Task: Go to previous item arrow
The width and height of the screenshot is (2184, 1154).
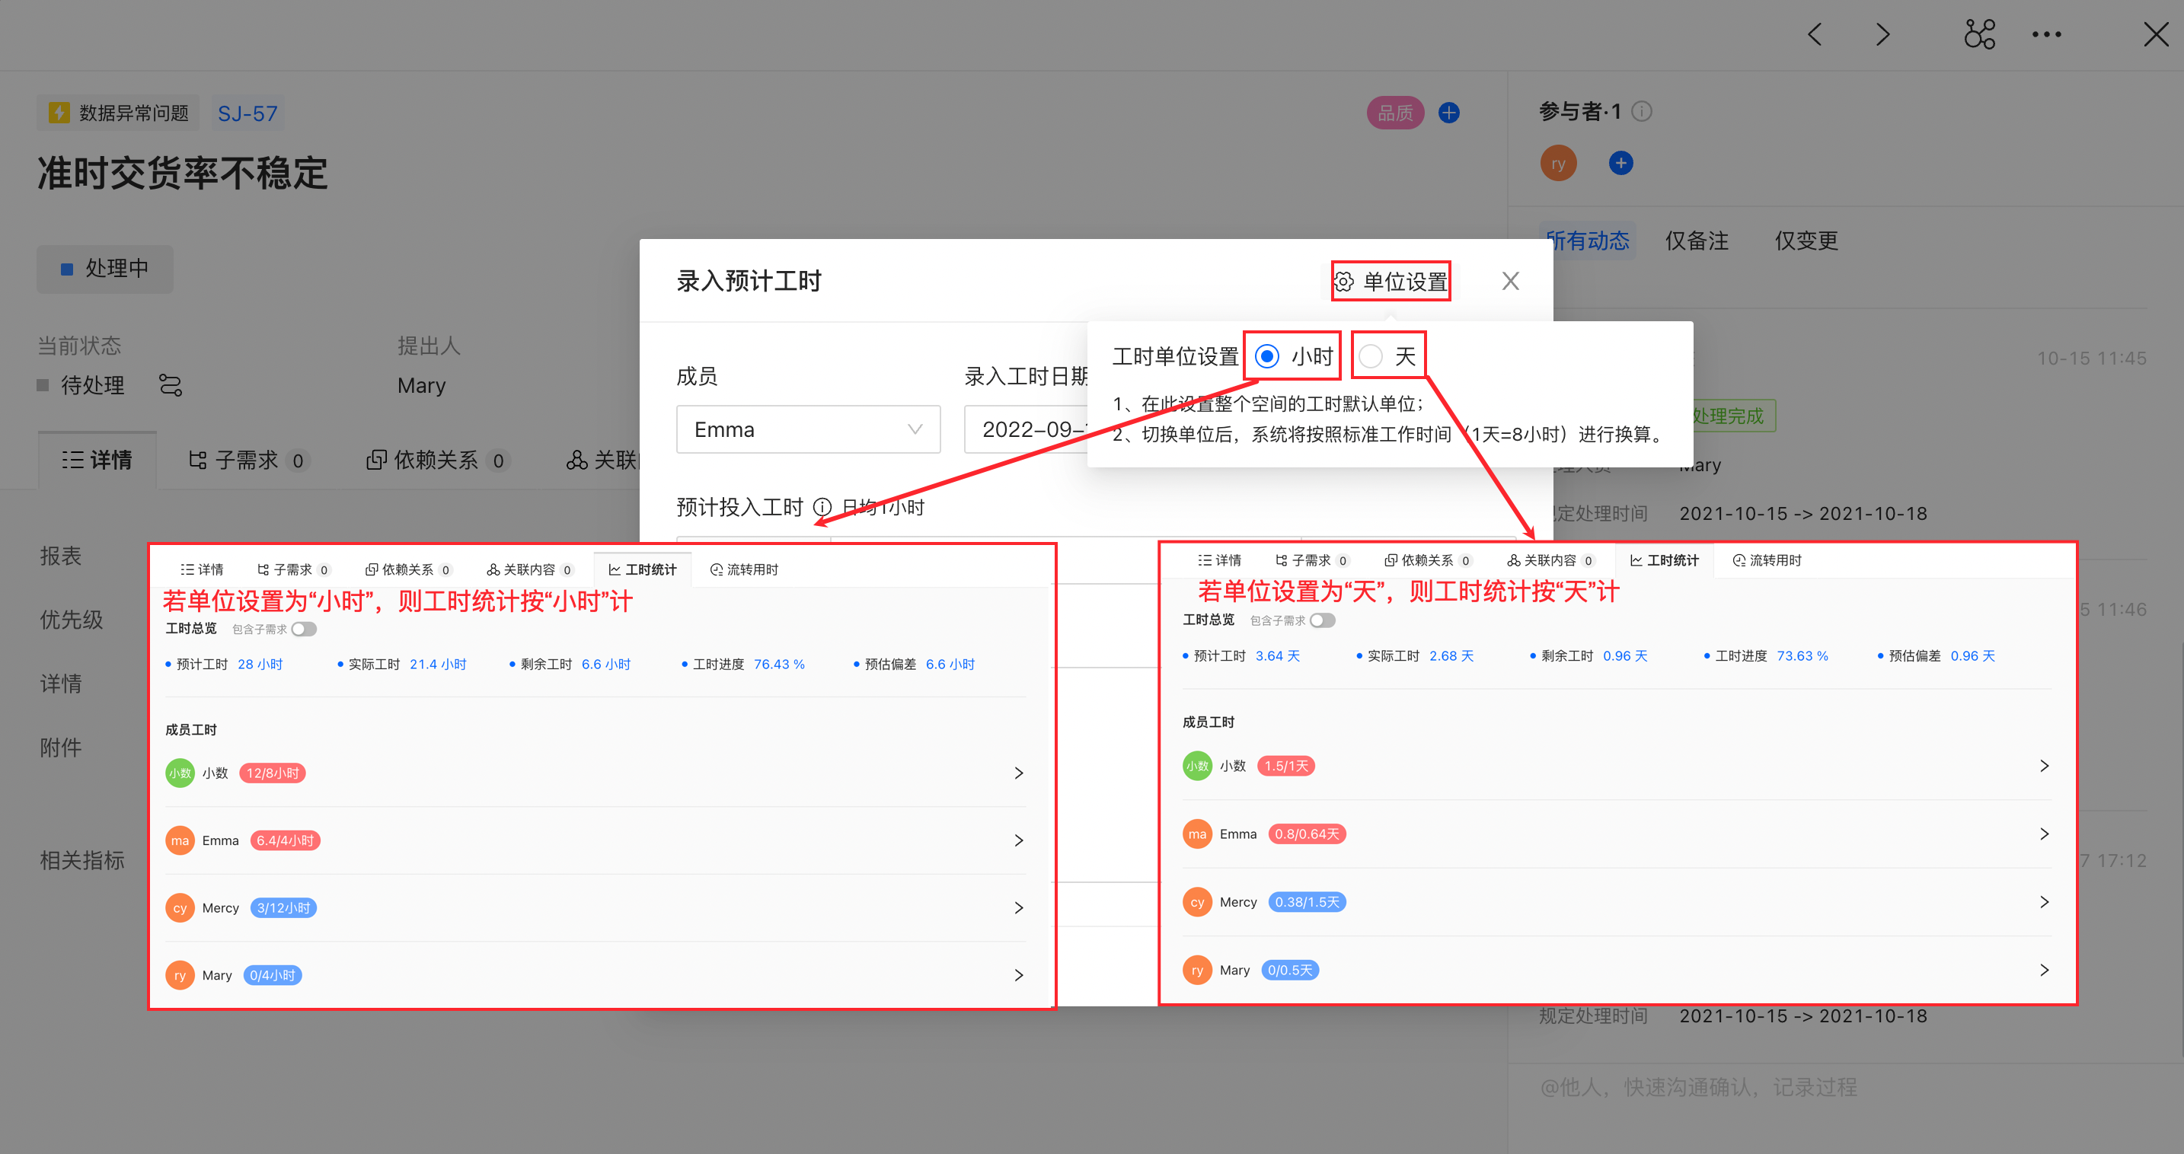Action: pyautogui.click(x=1815, y=35)
